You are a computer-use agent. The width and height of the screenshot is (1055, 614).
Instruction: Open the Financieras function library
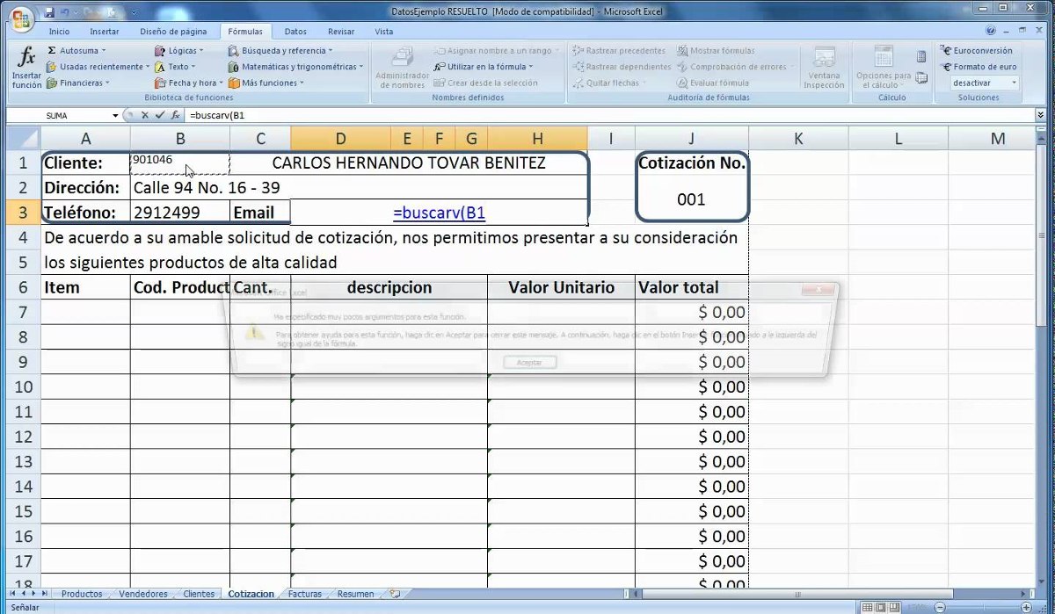click(x=78, y=83)
